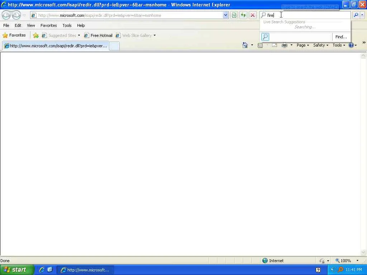367x275 pixels.
Task: Open the recent pages dropdown beside Forward
Action: point(24,15)
